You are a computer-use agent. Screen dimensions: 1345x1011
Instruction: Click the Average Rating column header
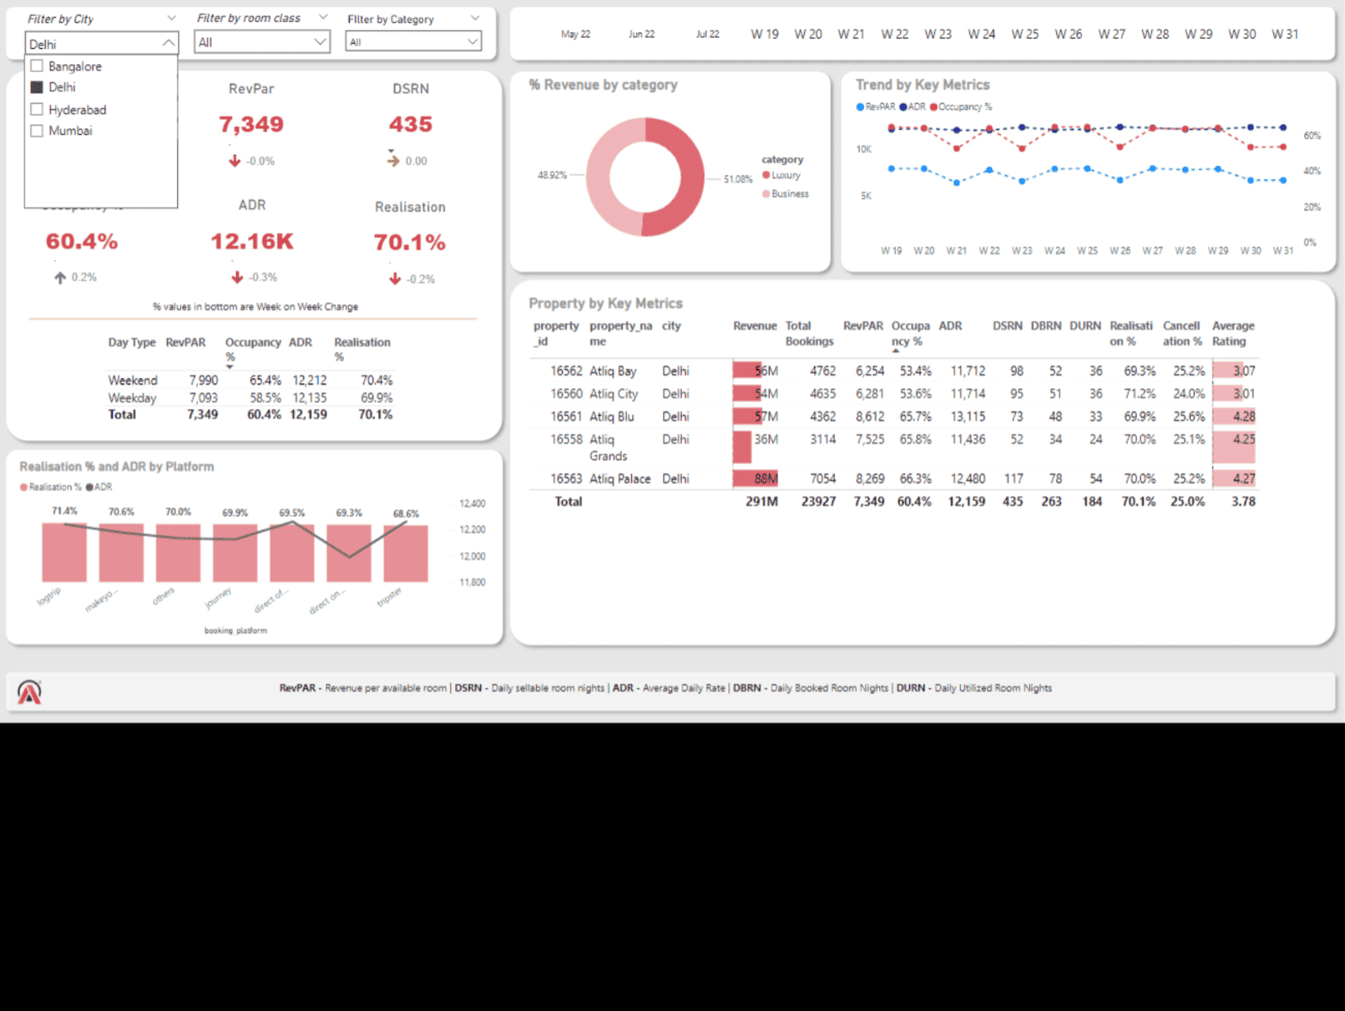click(x=1232, y=334)
